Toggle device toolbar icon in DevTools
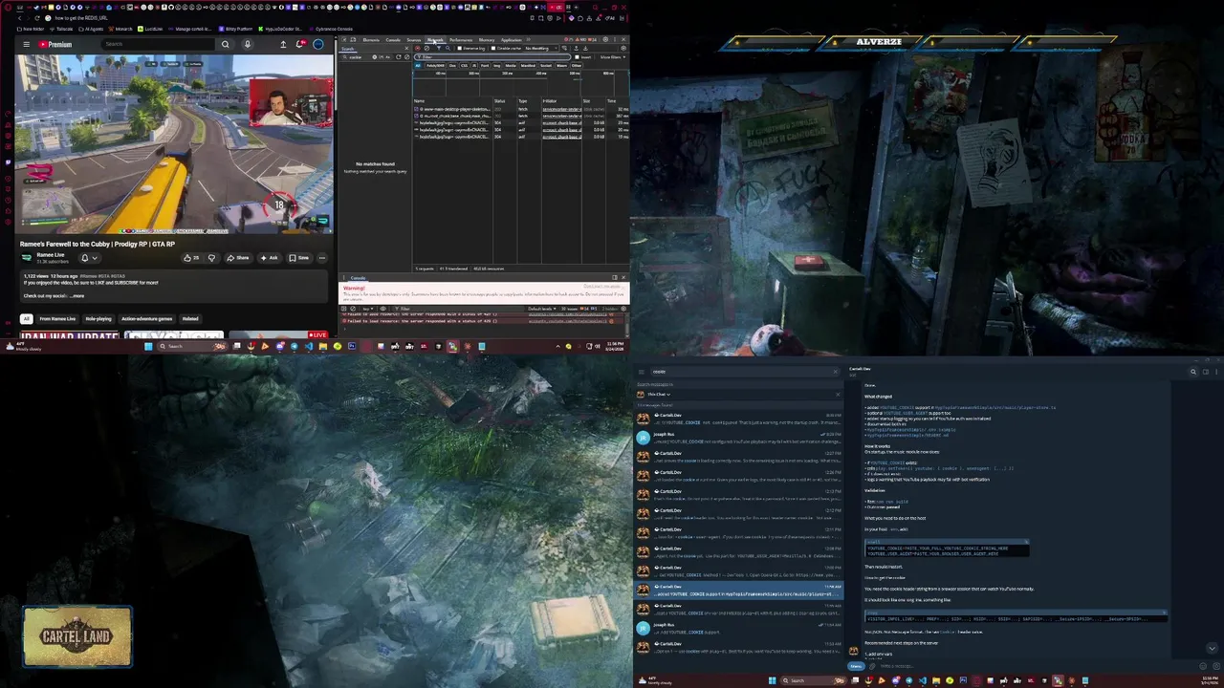This screenshot has height=688, width=1224. 354,40
